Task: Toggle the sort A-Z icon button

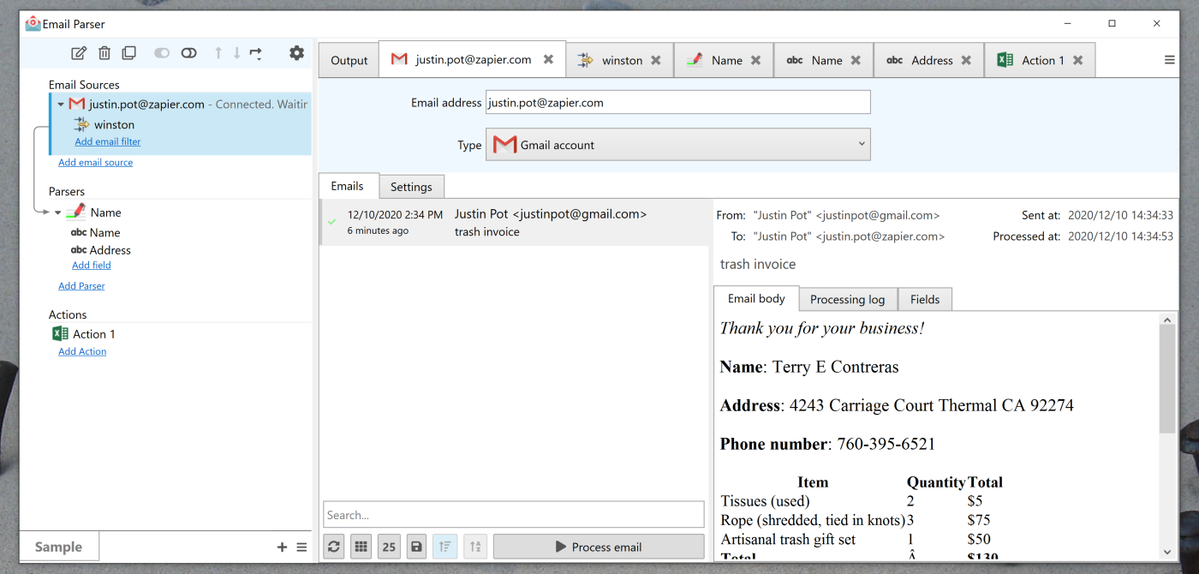Action: [x=475, y=547]
